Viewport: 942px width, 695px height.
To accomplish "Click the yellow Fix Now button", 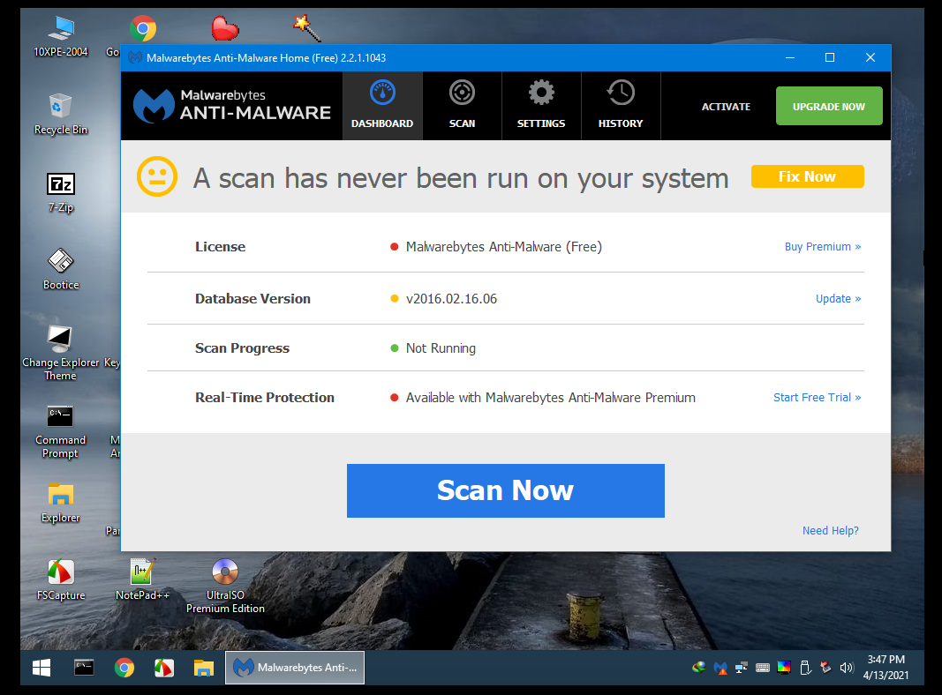I will tap(808, 176).
